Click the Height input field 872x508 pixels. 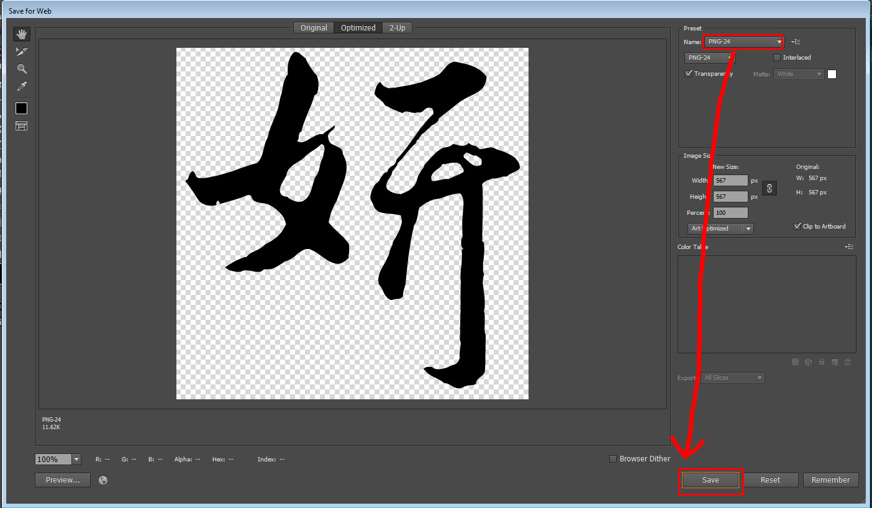click(x=730, y=197)
